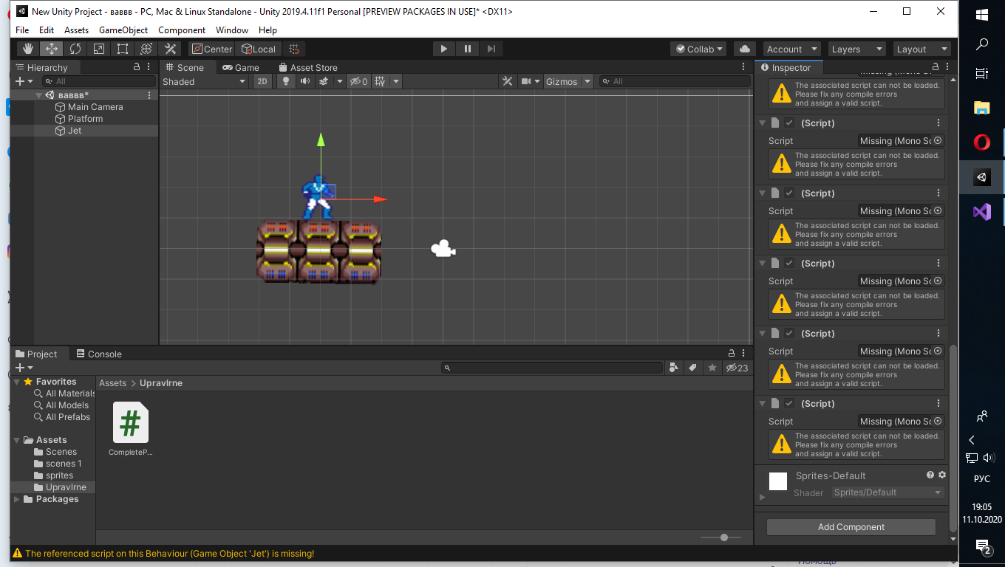Open the last script's object picker circle
Viewport: 1005px width, 567px height.
coord(938,421)
